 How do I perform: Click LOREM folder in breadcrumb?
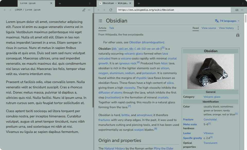(18, 10)
